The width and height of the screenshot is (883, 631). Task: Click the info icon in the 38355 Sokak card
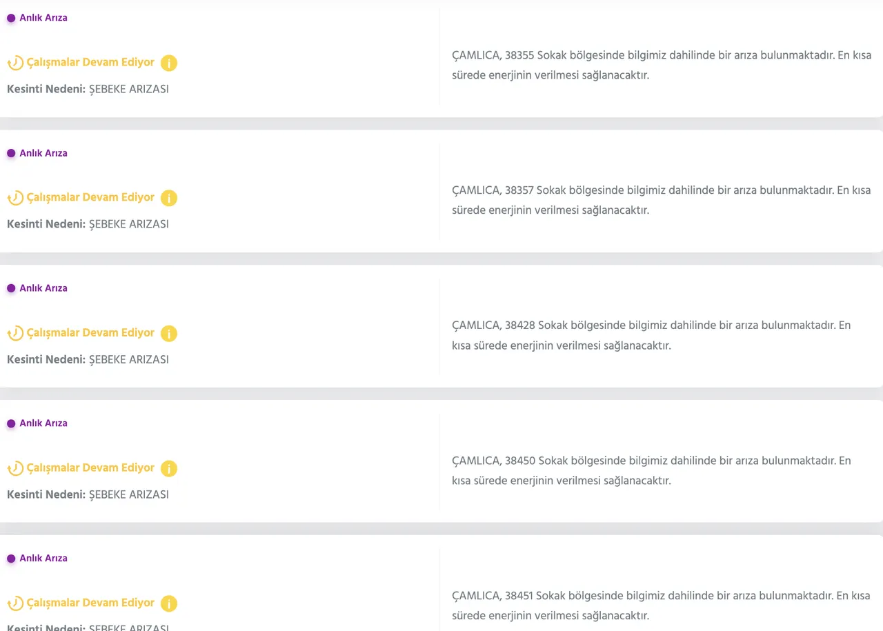pos(169,63)
